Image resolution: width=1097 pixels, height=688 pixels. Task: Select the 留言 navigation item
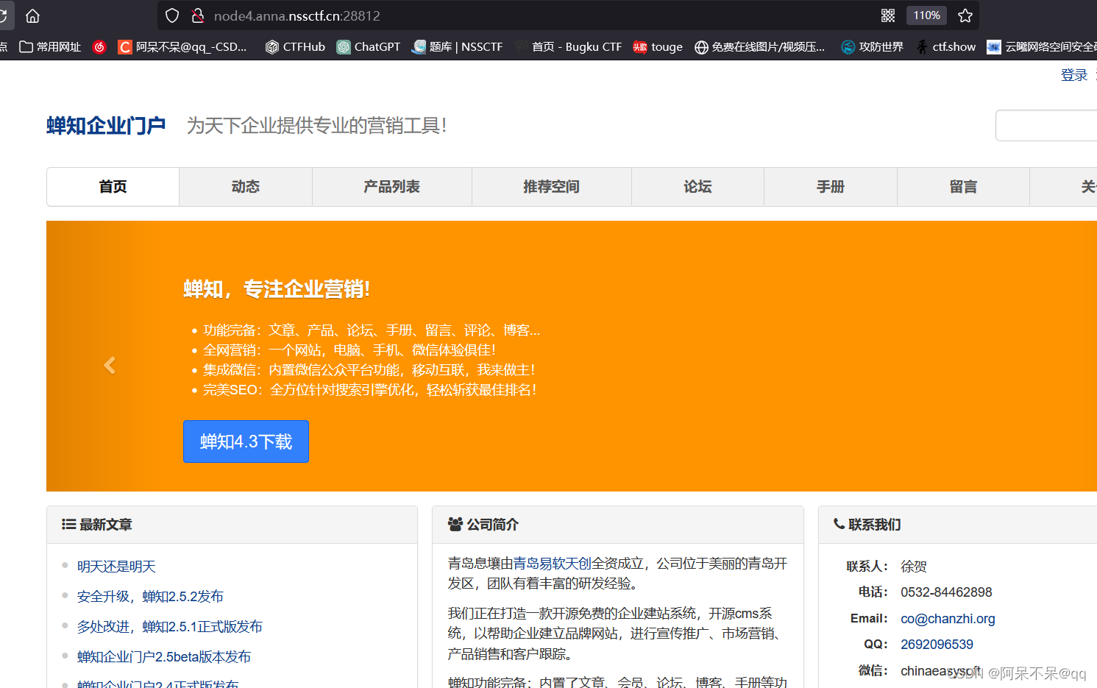pyautogui.click(x=963, y=186)
